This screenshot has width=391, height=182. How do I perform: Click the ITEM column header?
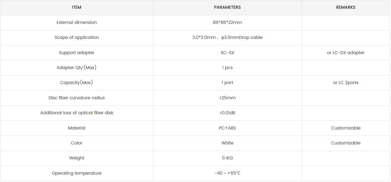click(76, 7)
